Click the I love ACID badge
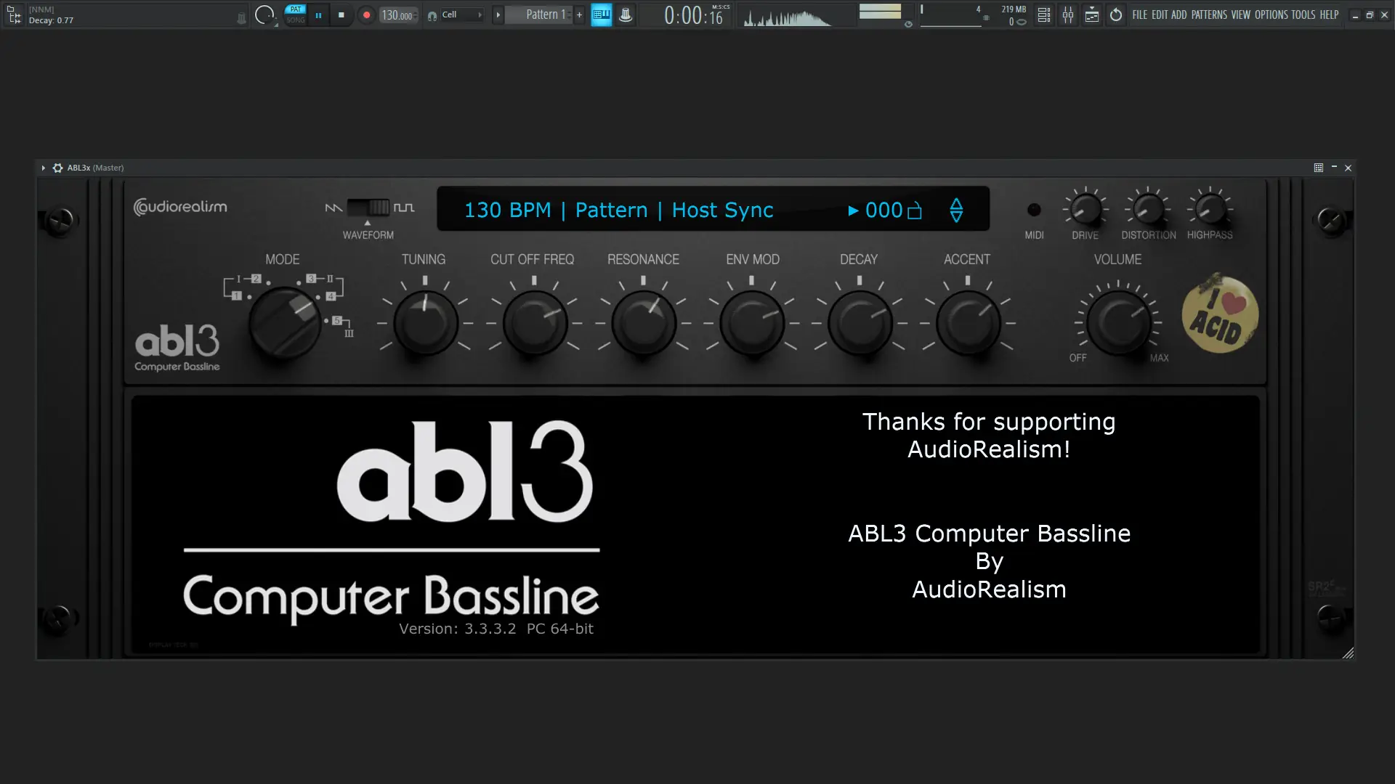Screen dimensions: 1395x784 [x=1219, y=314]
